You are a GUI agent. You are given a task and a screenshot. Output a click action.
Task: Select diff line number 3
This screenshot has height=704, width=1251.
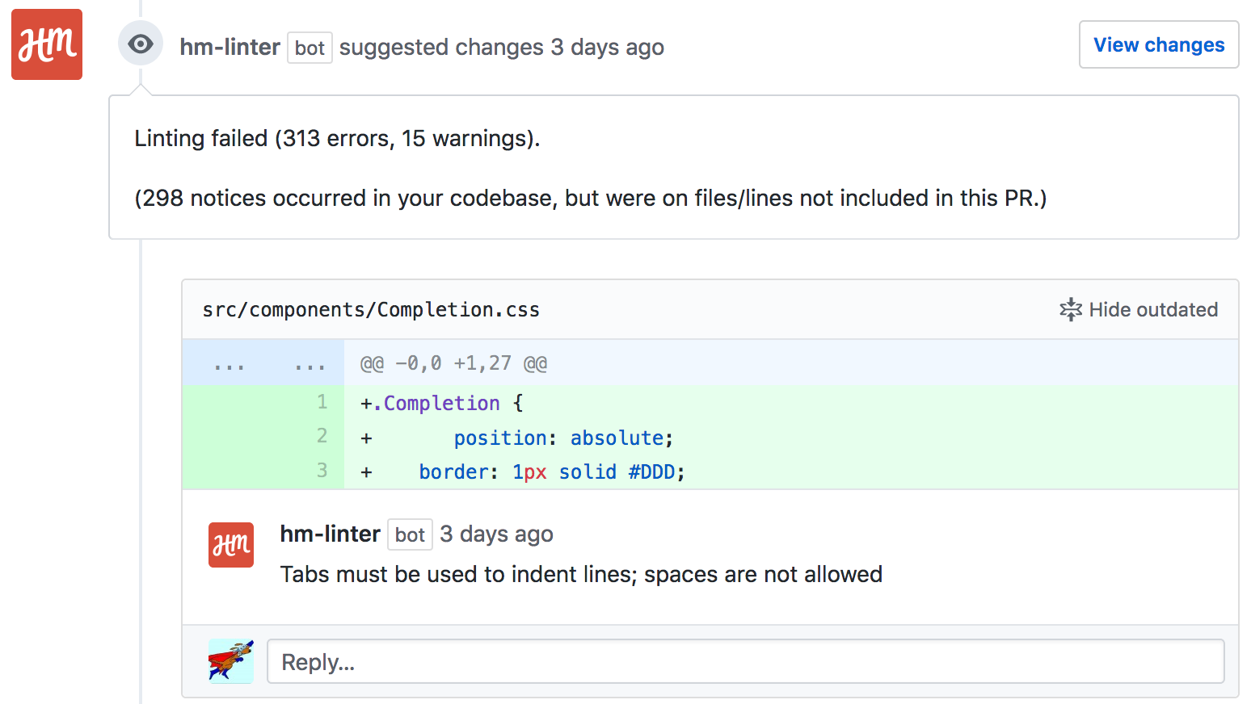coord(322,471)
